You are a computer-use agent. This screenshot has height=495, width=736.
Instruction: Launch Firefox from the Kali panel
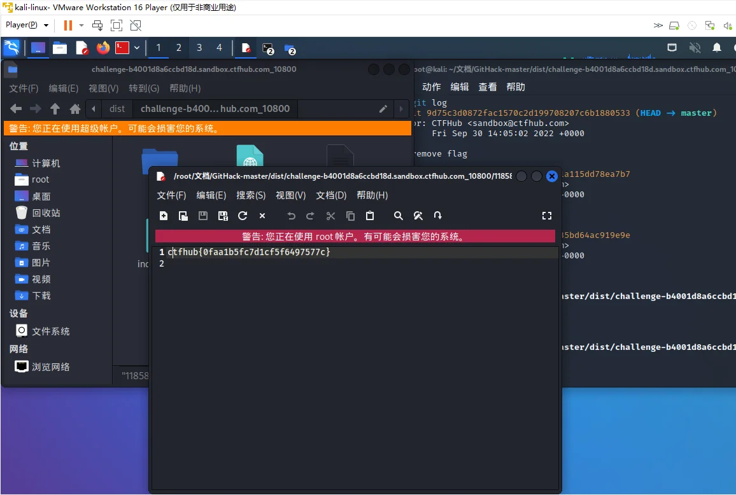(103, 48)
